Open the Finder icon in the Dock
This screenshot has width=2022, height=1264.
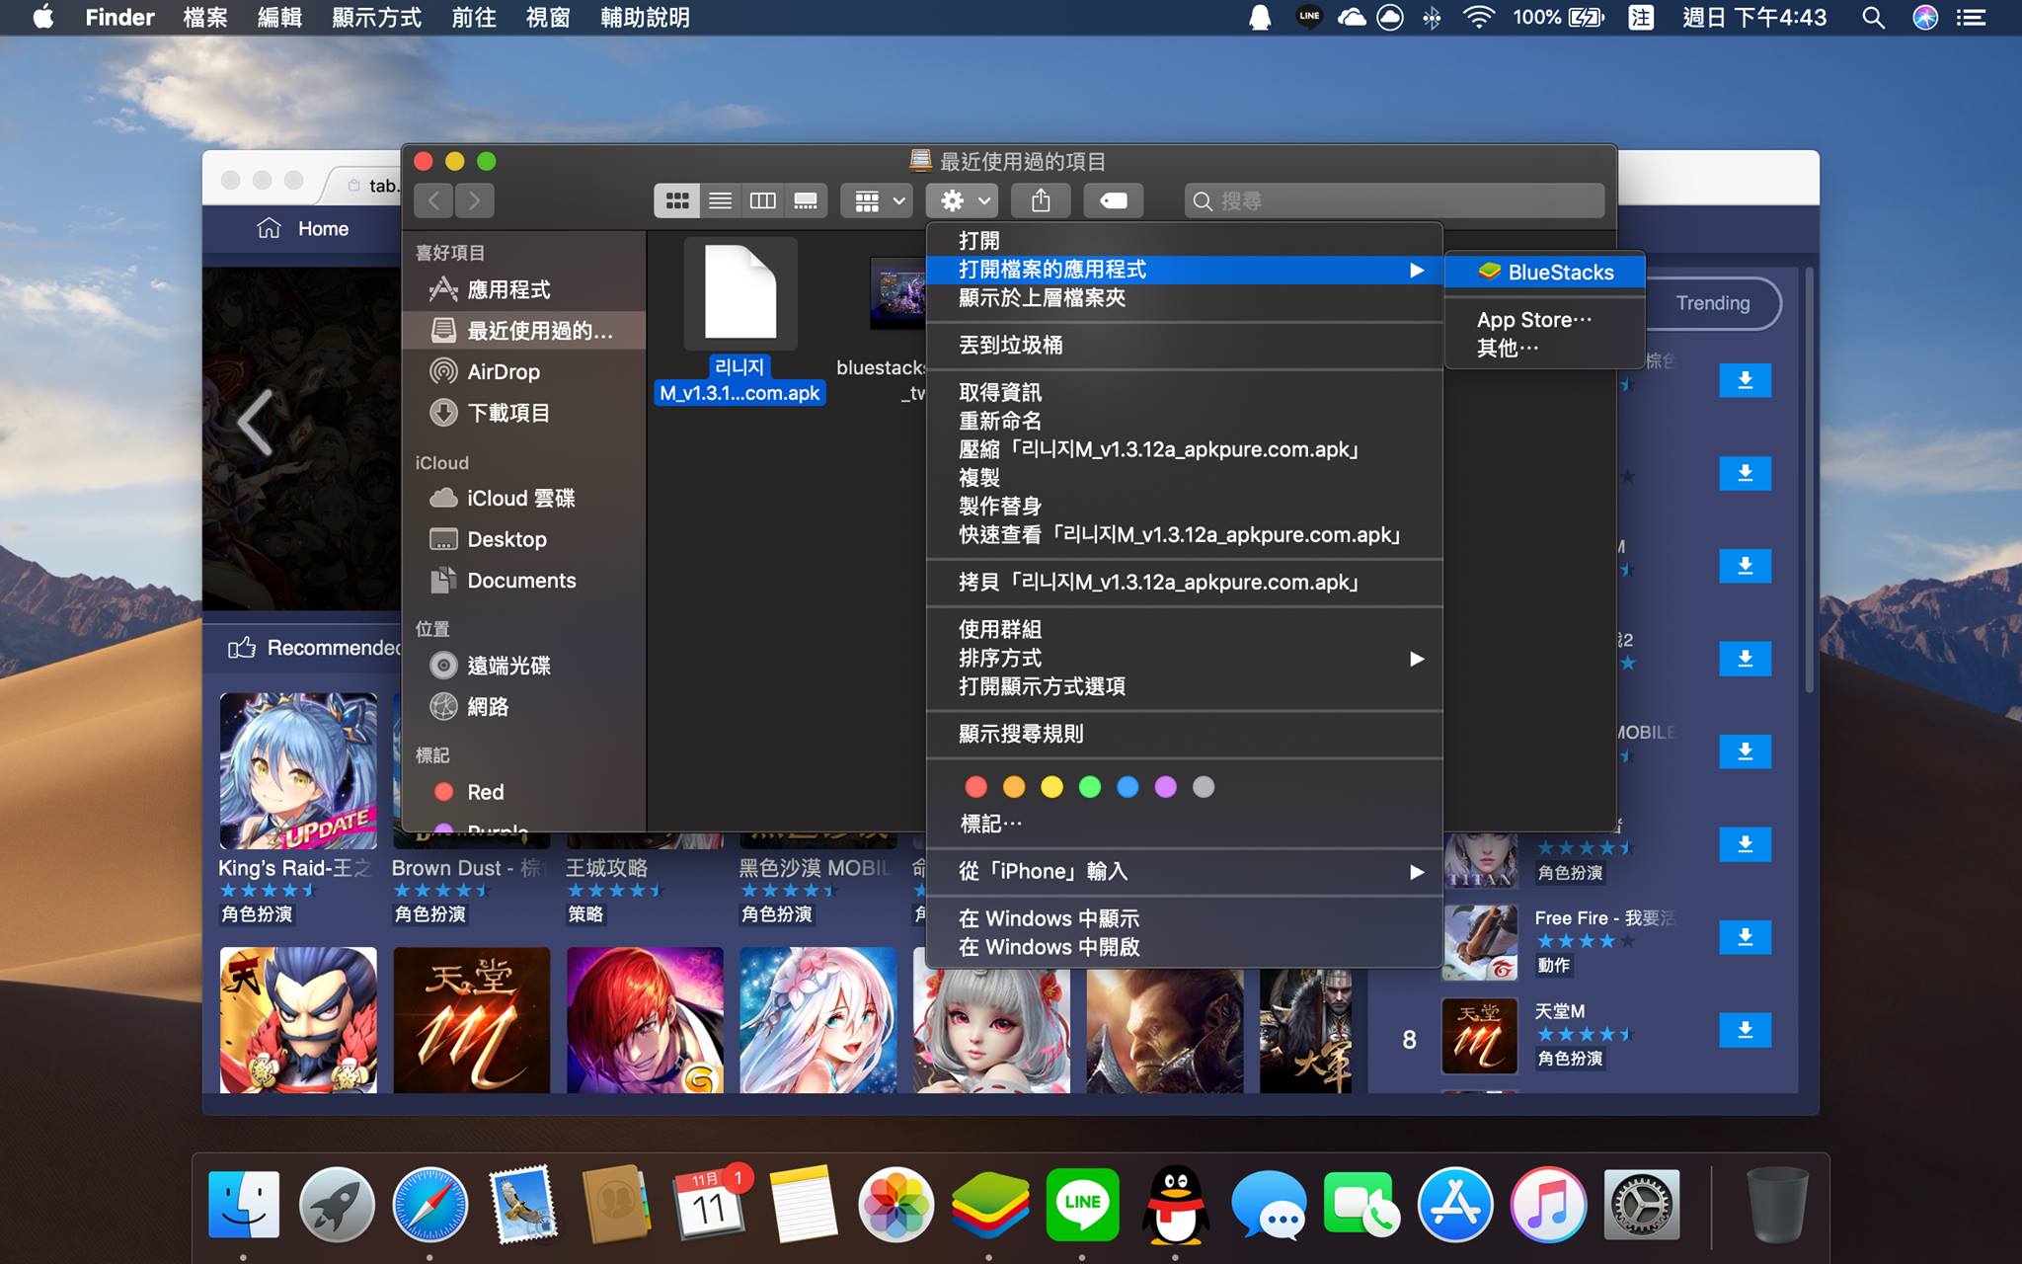point(244,1205)
